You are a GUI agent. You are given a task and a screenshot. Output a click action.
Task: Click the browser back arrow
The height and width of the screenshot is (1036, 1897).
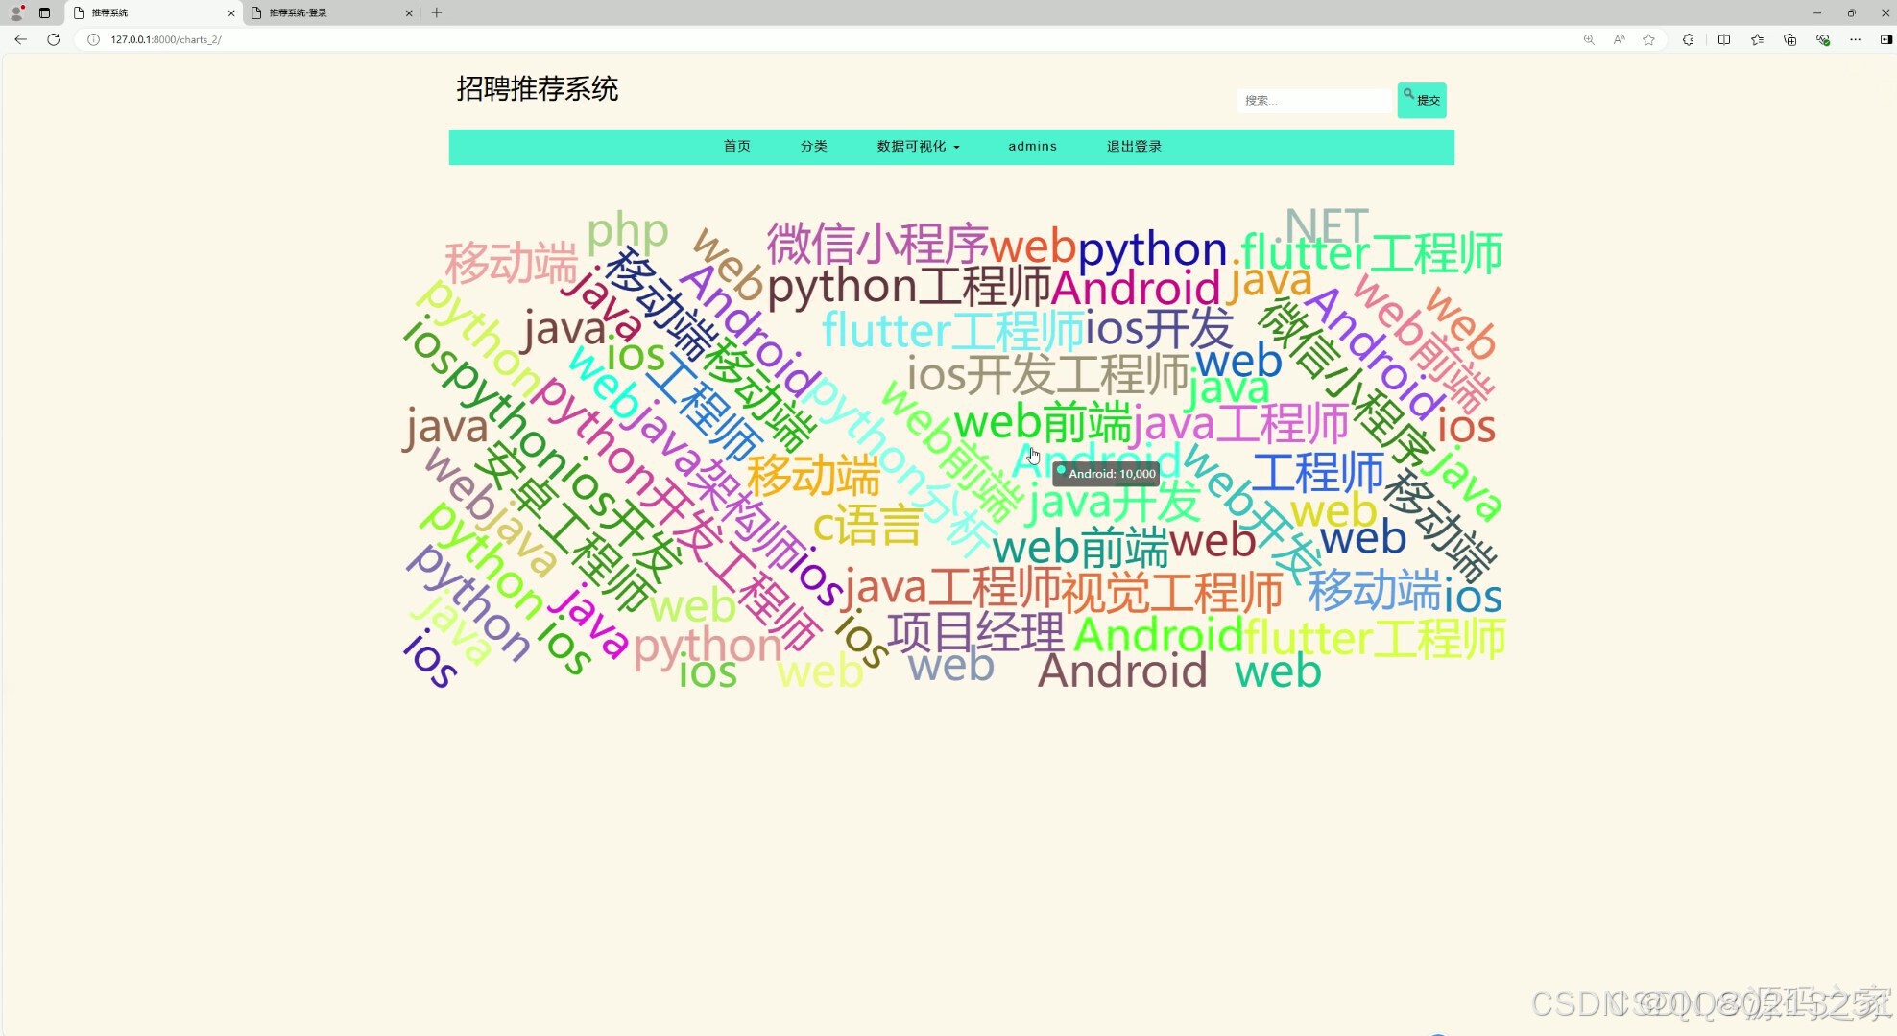click(20, 39)
